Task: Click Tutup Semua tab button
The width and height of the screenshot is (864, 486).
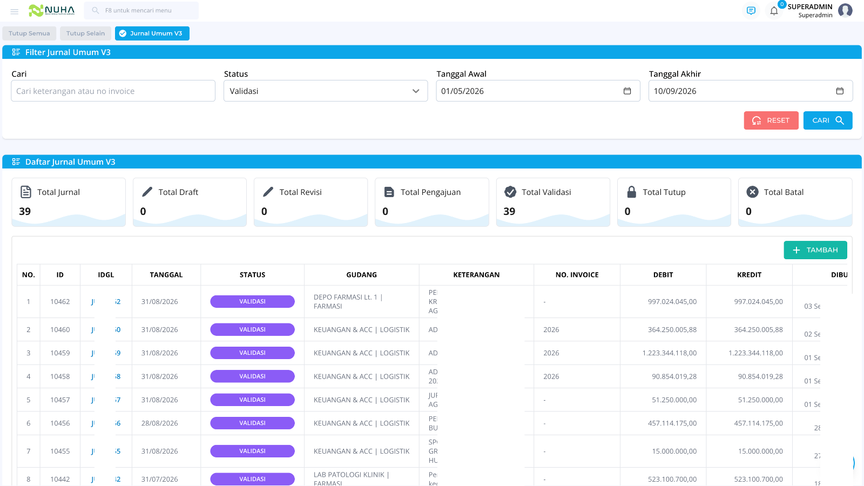Action: [29, 33]
